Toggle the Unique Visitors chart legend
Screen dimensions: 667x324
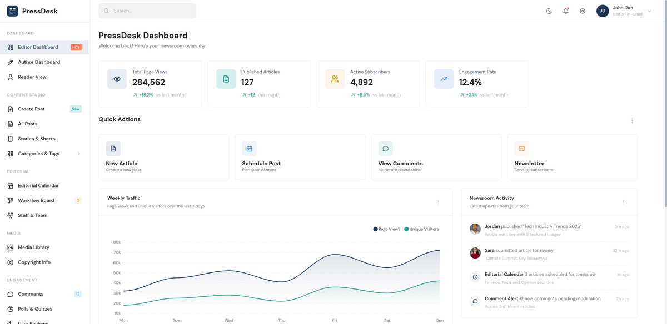421,229
